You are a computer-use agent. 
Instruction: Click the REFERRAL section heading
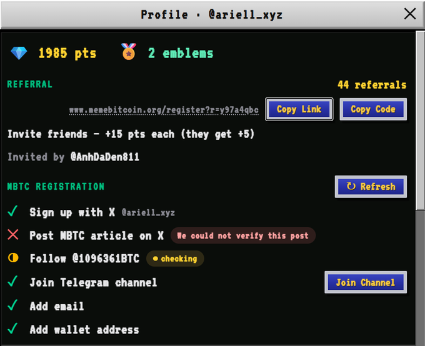[30, 84]
